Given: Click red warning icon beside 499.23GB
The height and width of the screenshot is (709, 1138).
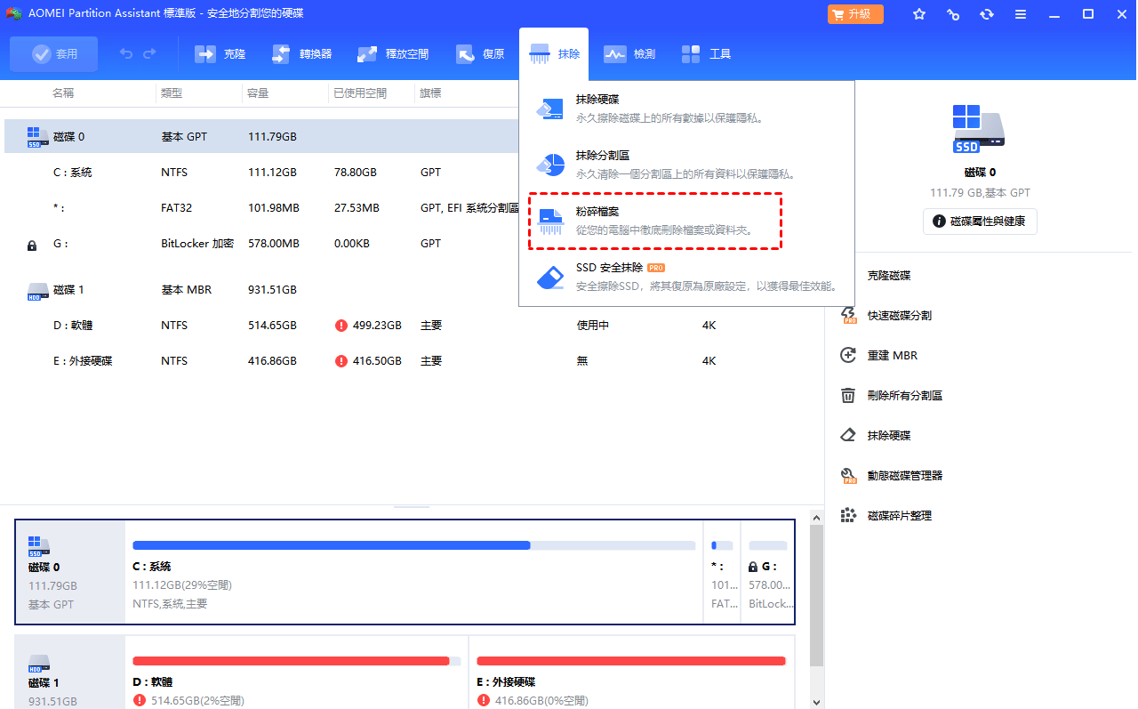Looking at the screenshot, I should coord(341,326).
